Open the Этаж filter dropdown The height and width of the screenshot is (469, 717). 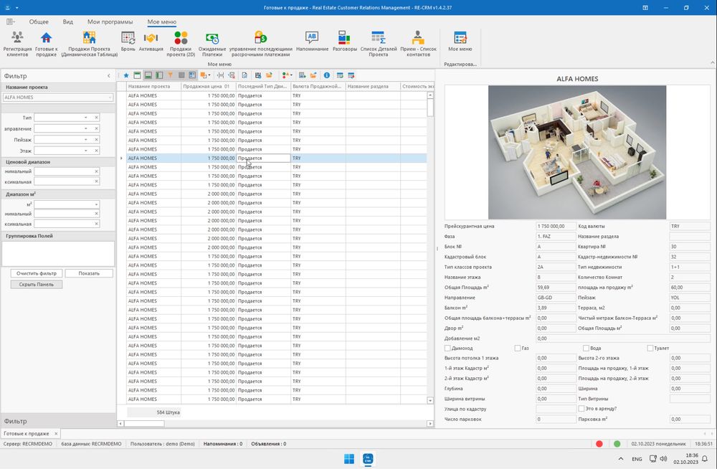point(85,151)
